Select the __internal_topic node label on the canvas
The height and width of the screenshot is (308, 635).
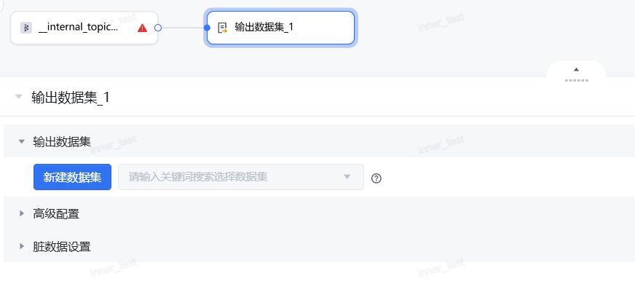point(78,28)
